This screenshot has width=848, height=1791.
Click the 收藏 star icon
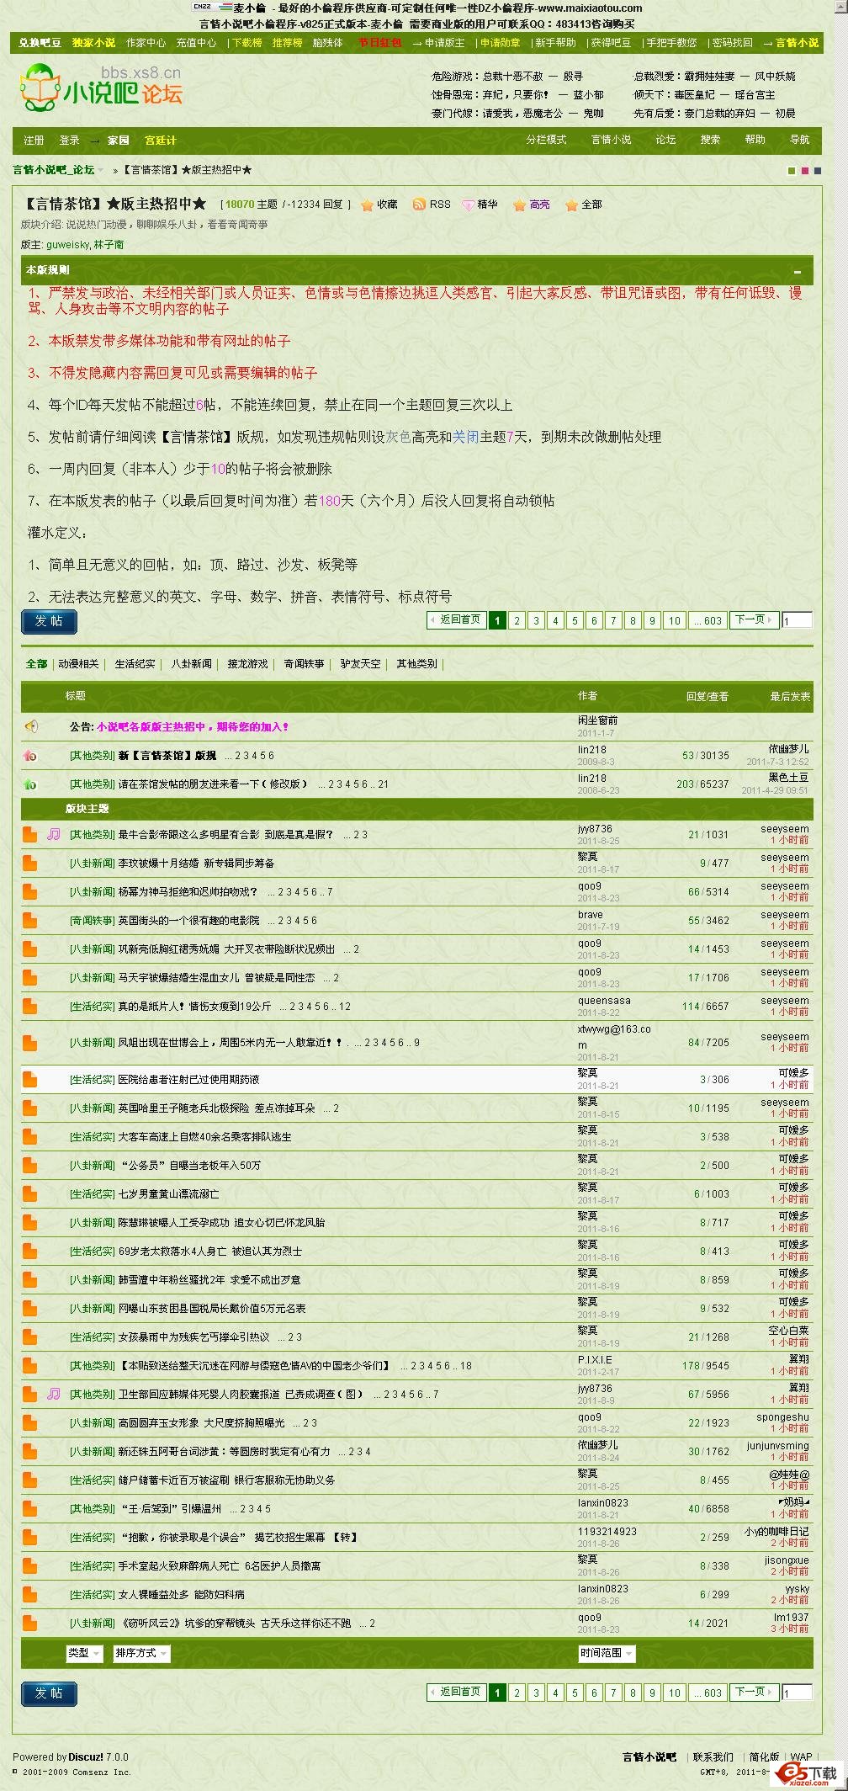[367, 205]
